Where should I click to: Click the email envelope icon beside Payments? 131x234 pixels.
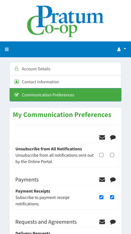102,180
